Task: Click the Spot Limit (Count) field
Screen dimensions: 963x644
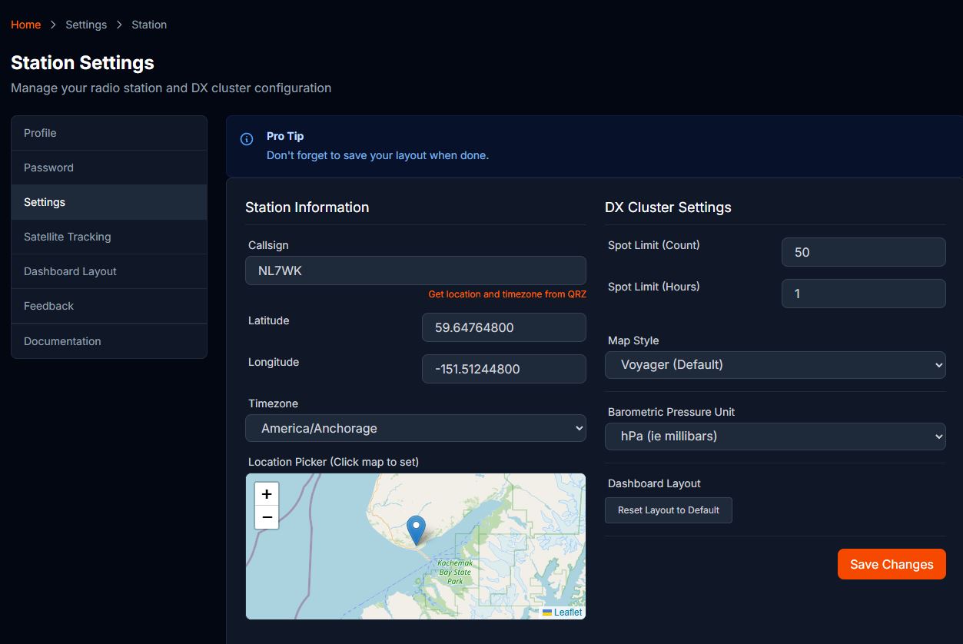Action: (x=864, y=252)
